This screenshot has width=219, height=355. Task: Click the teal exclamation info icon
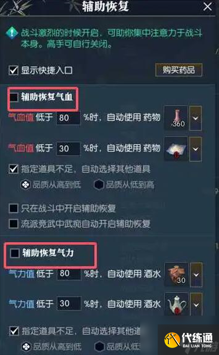coord(12,33)
